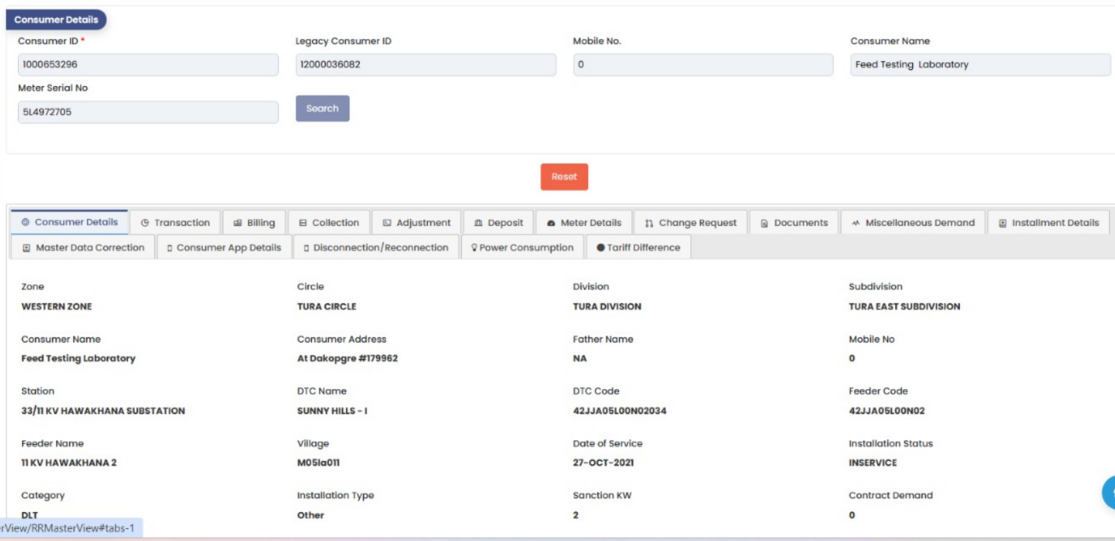The height and width of the screenshot is (541, 1115).
Task: Click the Contract Demand label
Action: pyautogui.click(x=891, y=495)
